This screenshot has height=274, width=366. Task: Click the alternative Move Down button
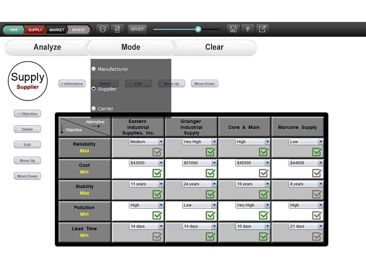pos(205,84)
